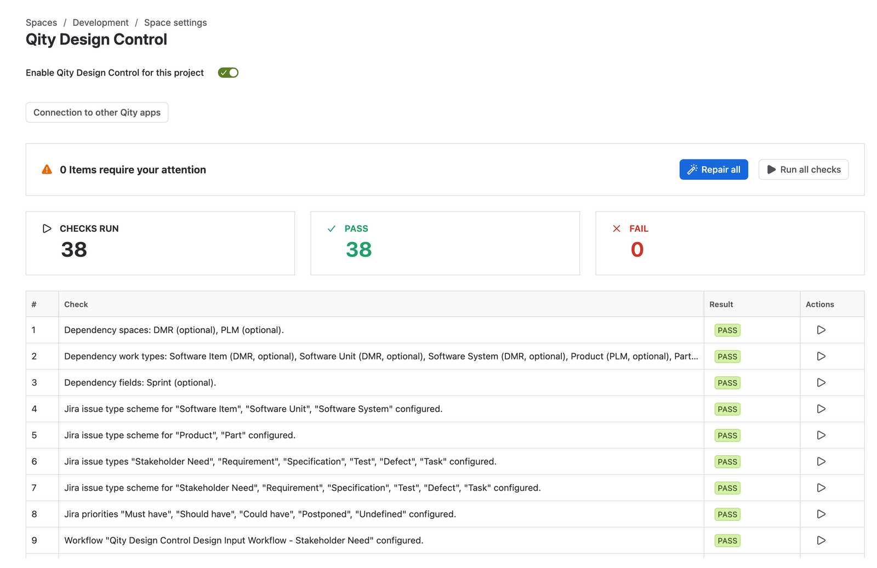877x568 pixels.
Task: Click the Stakeholder Need issue type scheme text
Action: [x=303, y=487]
